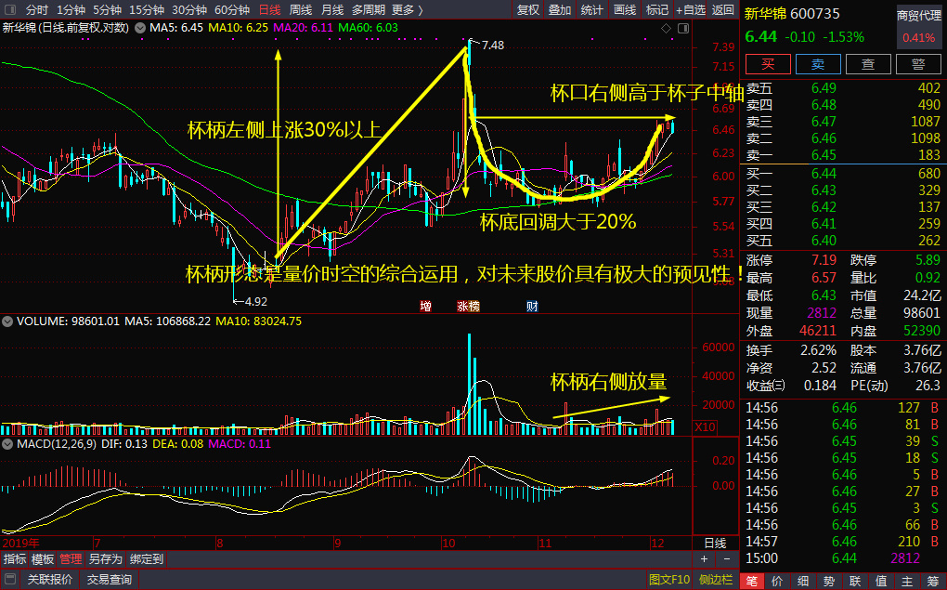The width and height of the screenshot is (947, 590).
Task: Click the 增 event marker icon
Action: [425, 306]
